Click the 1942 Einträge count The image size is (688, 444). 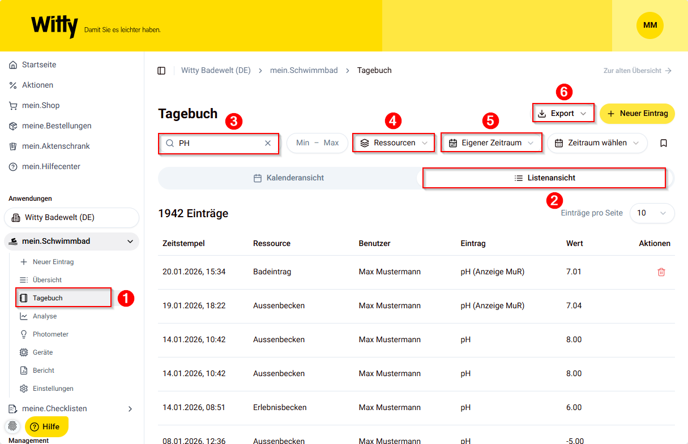(x=194, y=214)
